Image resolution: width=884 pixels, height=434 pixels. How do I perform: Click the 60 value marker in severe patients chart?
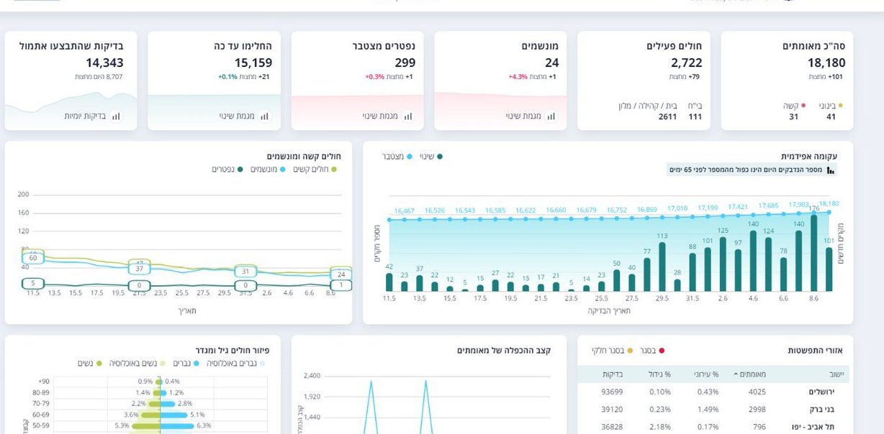[33, 257]
